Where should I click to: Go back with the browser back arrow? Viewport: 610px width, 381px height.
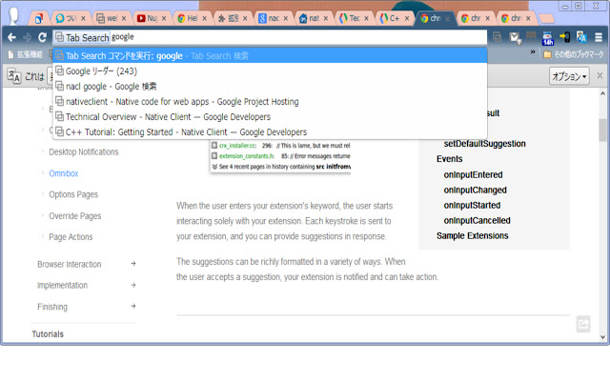[x=11, y=37]
